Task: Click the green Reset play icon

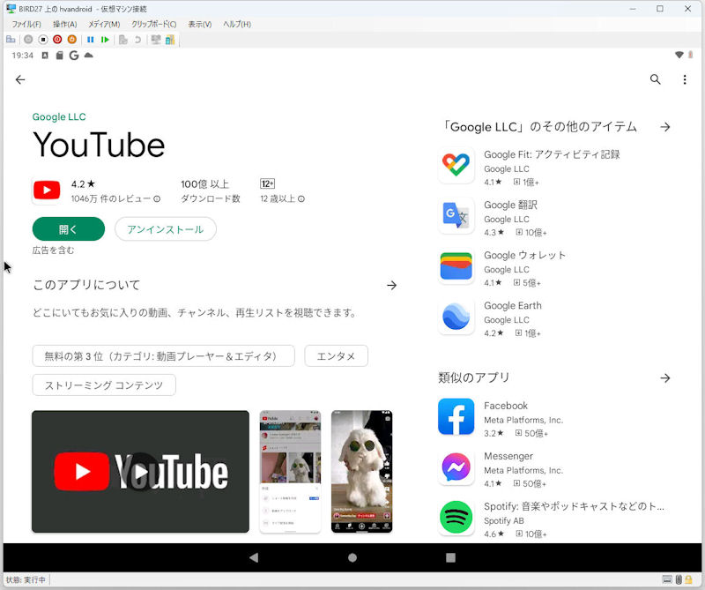Action: (105, 40)
